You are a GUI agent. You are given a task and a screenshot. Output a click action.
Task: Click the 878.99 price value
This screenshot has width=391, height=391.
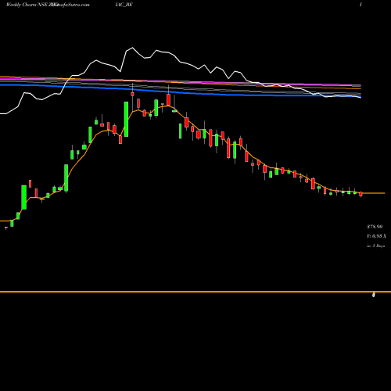pyautogui.click(x=375, y=227)
